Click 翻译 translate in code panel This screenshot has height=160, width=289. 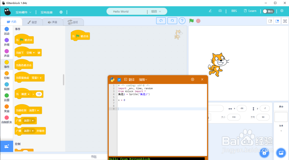[129, 79]
